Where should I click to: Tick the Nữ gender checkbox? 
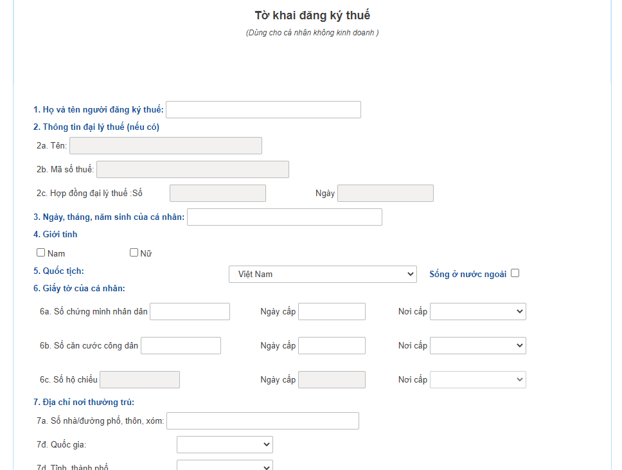(134, 253)
